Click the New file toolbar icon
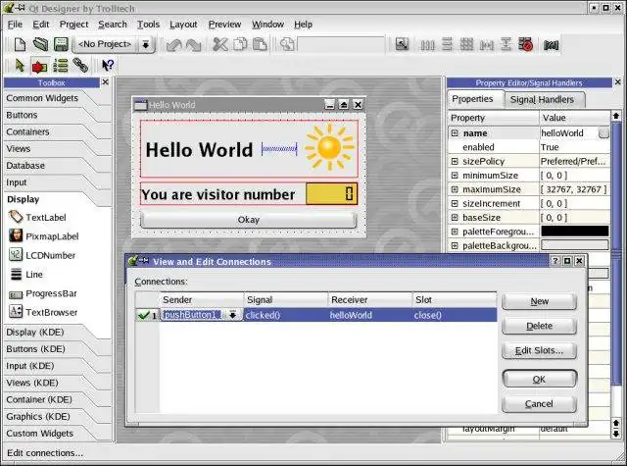Image resolution: width=627 pixels, height=466 pixels. click(20, 44)
